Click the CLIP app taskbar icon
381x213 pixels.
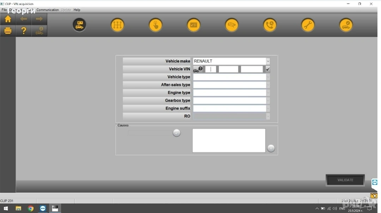(x=55, y=208)
